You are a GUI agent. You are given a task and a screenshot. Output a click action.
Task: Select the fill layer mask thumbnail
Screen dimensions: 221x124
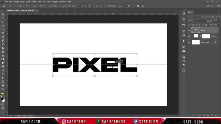[x=206, y=36]
